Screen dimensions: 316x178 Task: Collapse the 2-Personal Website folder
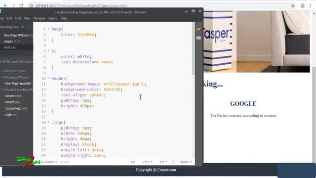pyautogui.click(x=1, y=77)
